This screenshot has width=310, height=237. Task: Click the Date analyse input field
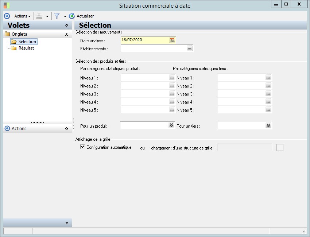pos(144,40)
